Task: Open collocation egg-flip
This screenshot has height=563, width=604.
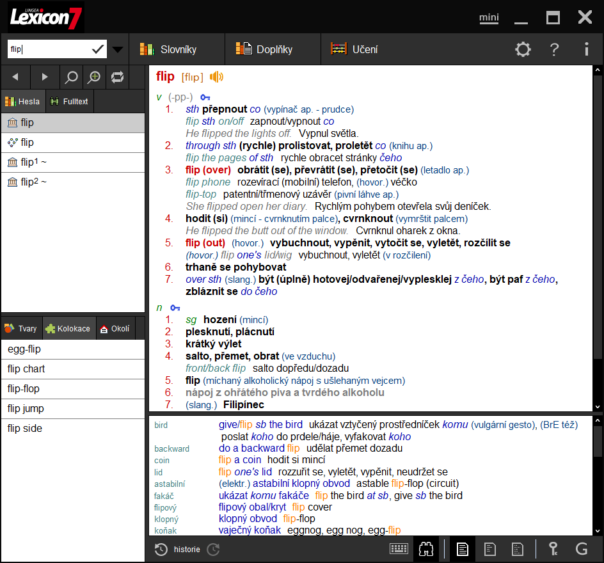Action: pyautogui.click(x=73, y=349)
